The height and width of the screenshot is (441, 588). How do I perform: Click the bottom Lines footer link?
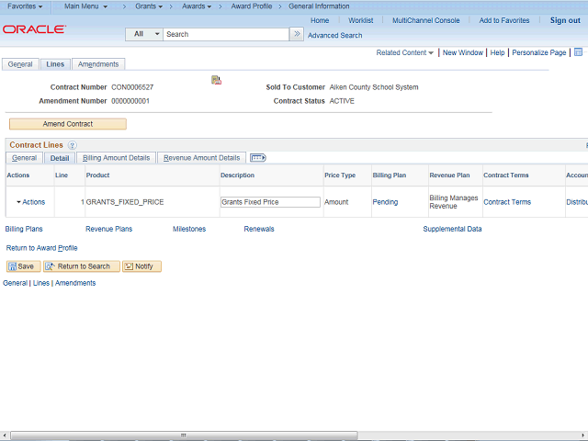pyautogui.click(x=40, y=283)
